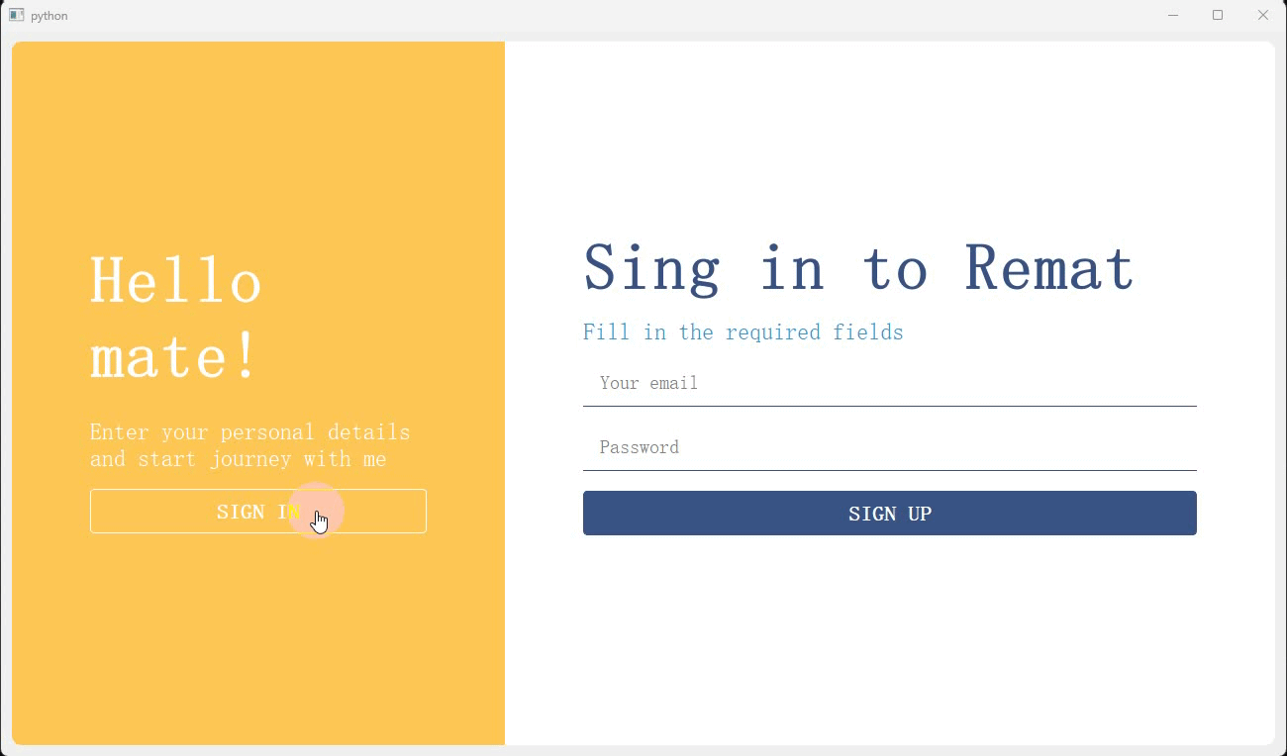Click the "Fill in the required fields" subtitle
This screenshot has height=756, width=1287.
pos(742,332)
